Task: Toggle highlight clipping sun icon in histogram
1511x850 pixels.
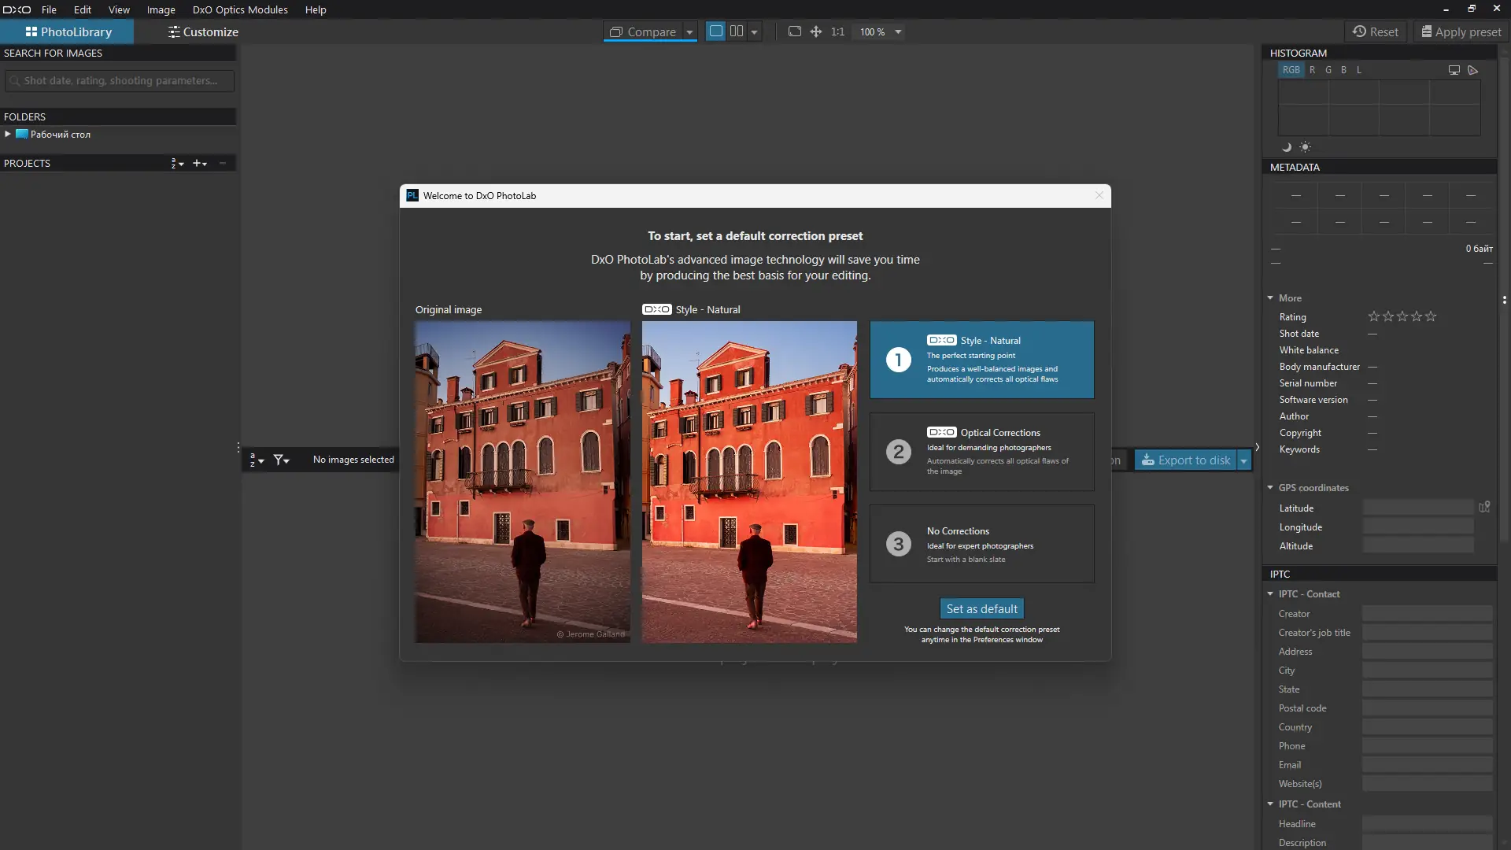Action: (1305, 147)
